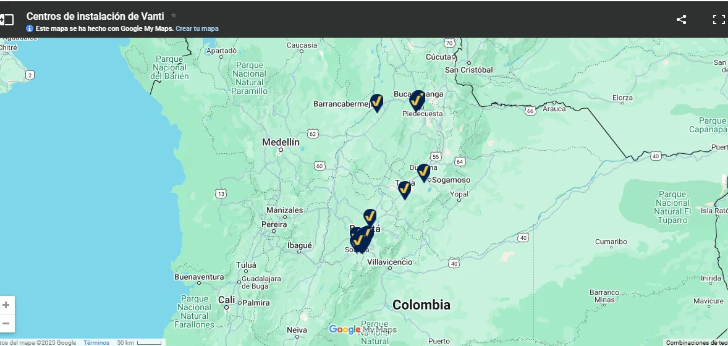The height and width of the screenshot is (346, 728).
Task: Click the route 66 highway shield near Arauca
Action: tap(530, 111)
